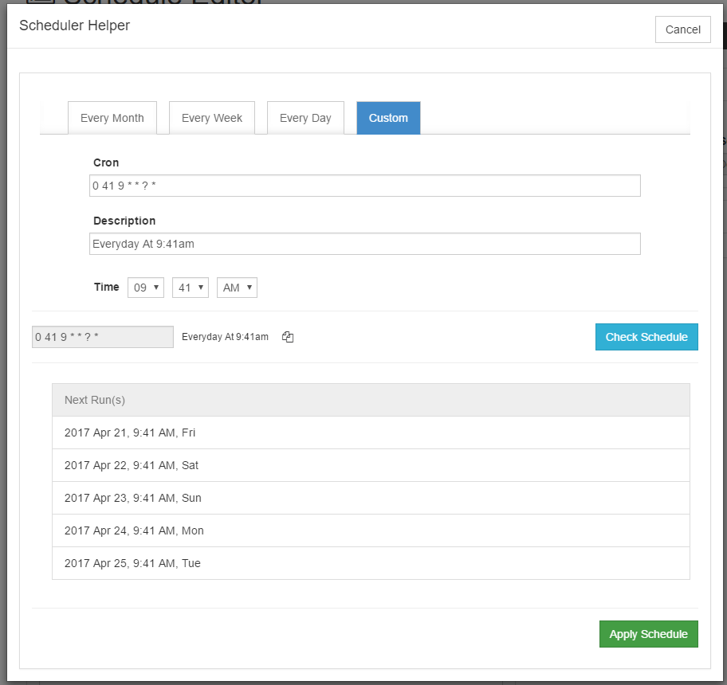Viewport: 727px width, 685px height.
Task: Select the Custom tab
Action: tap(388, 118)
